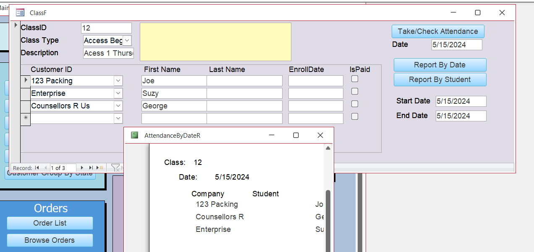The image size is (534, 252).
Task: Enable IsPaid checkbox for George
Action: (355, 104)
